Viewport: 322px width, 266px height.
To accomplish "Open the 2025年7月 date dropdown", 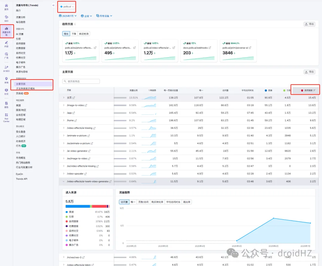I will click(68, 16).
